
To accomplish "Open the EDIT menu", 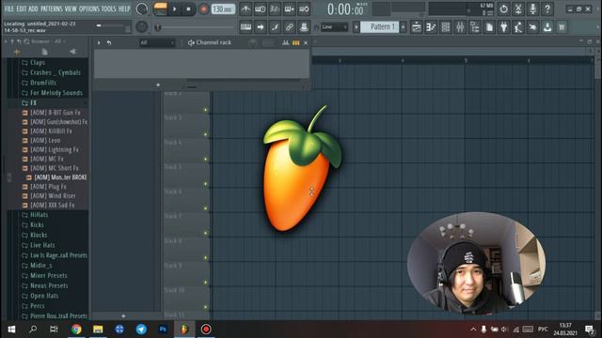I will coord(22,8).
